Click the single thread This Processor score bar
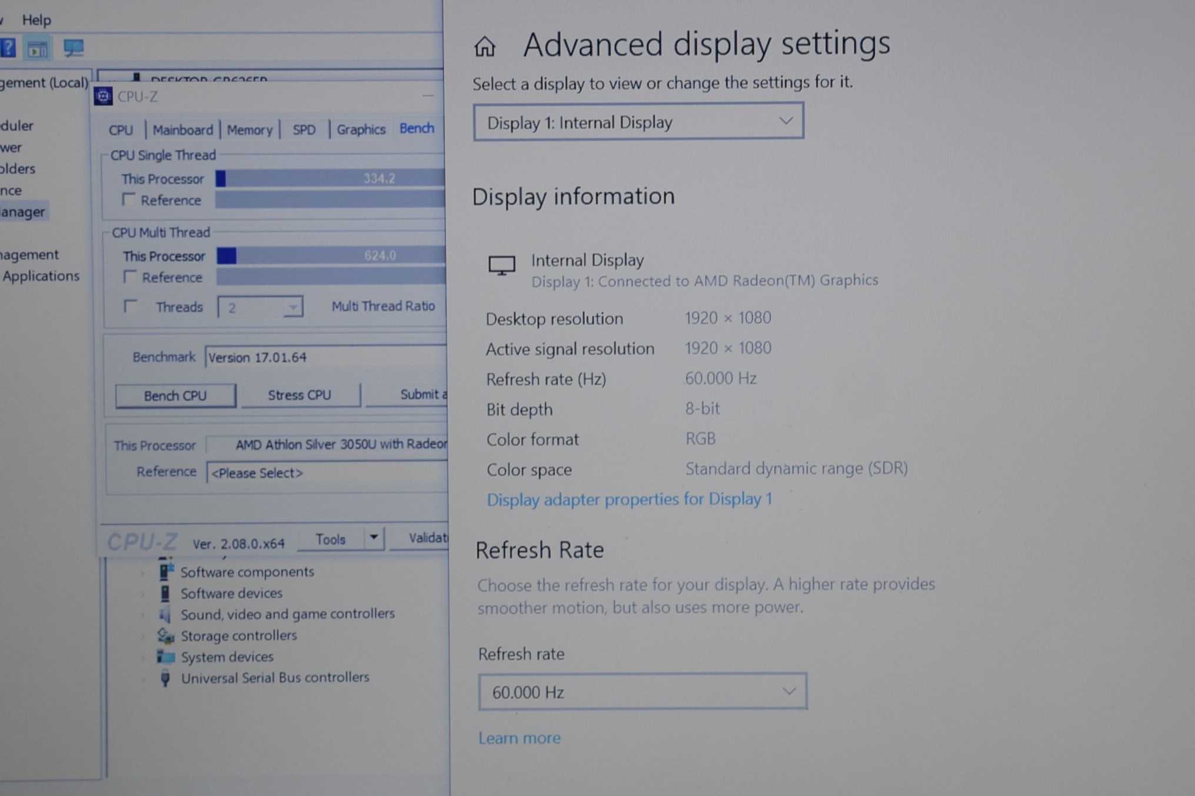The image size is (1195, 796). click(329, 178)
